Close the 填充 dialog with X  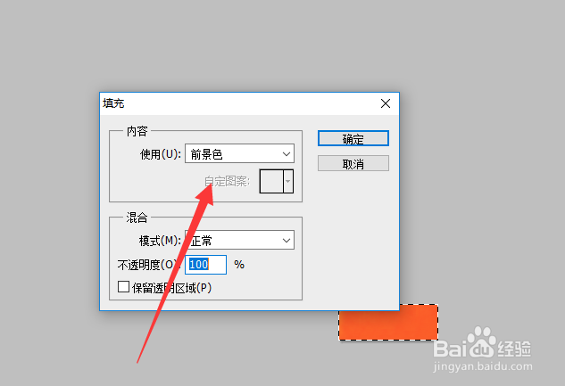click(386, 103)
